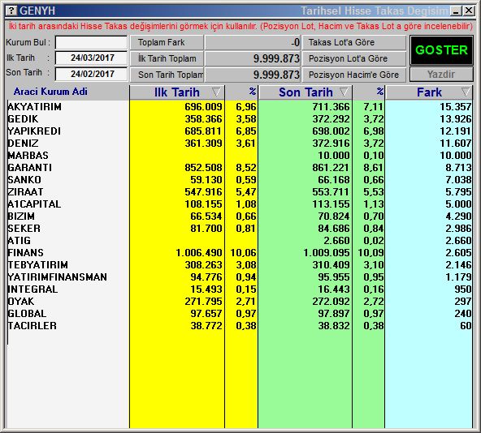The height and width of the screenshot is (433, 481).
Task: Click the Son Tarih Toplam label
Action: pos(167,75)
